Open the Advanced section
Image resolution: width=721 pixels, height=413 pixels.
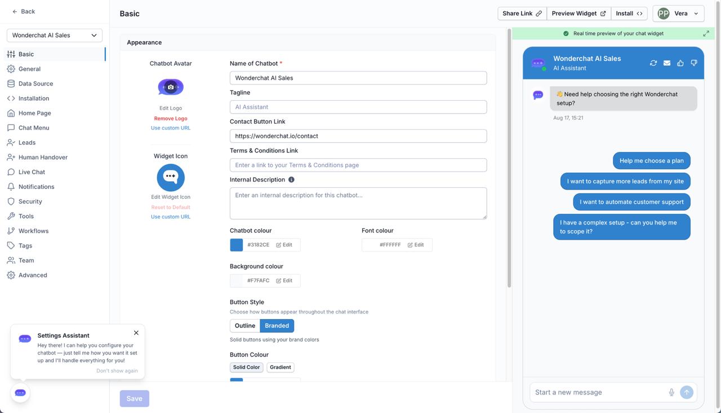(54, 275)
